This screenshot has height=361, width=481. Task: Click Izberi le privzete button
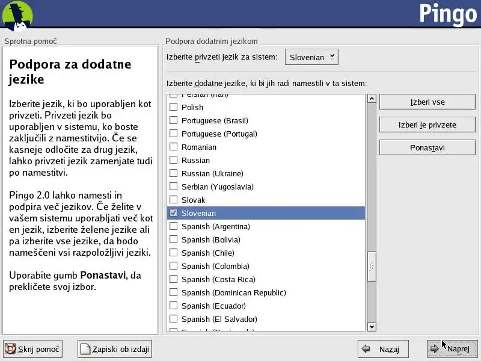coord(427,125)
